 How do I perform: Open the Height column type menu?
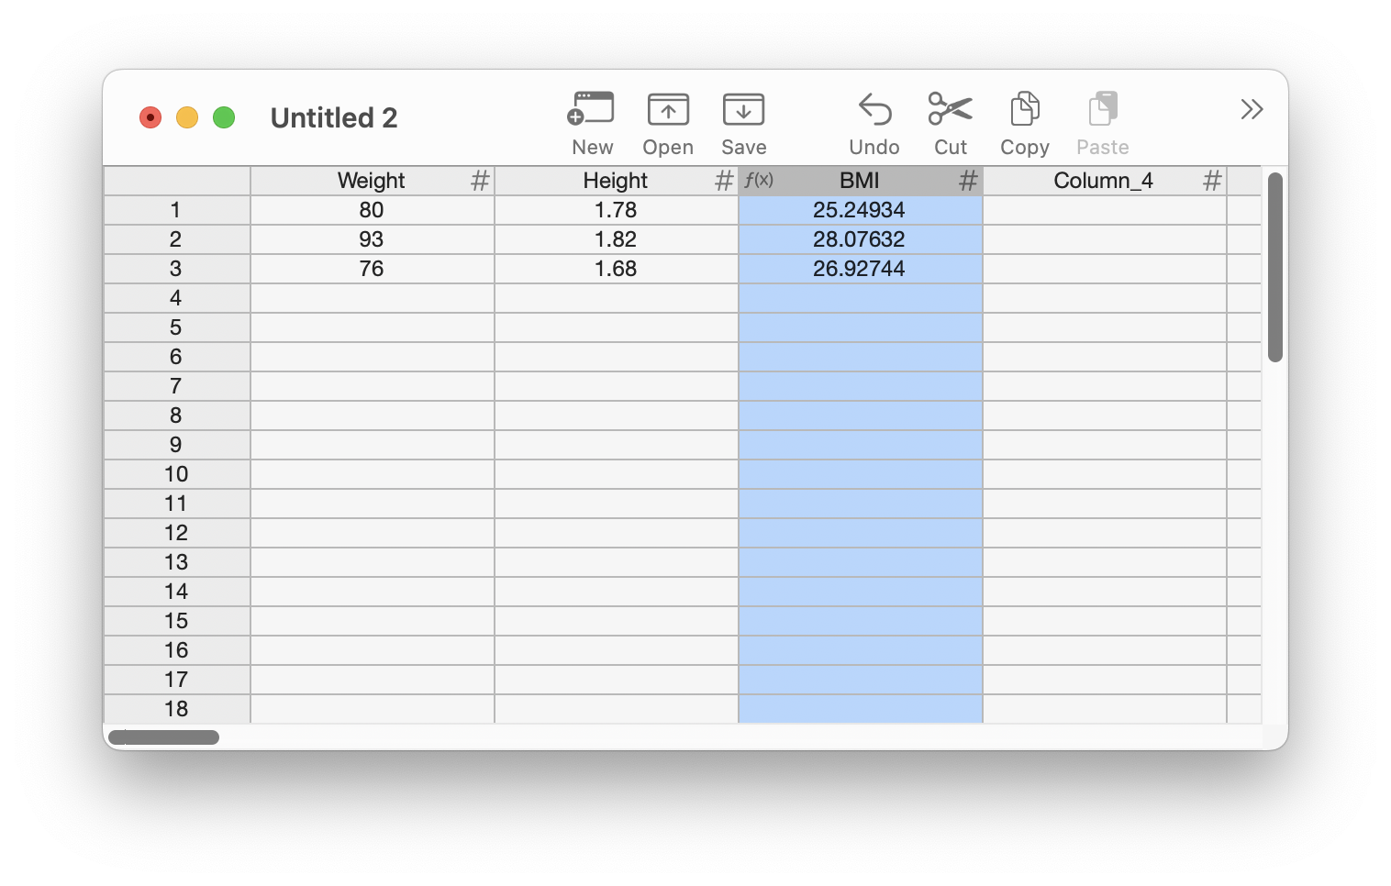(724, 181)
